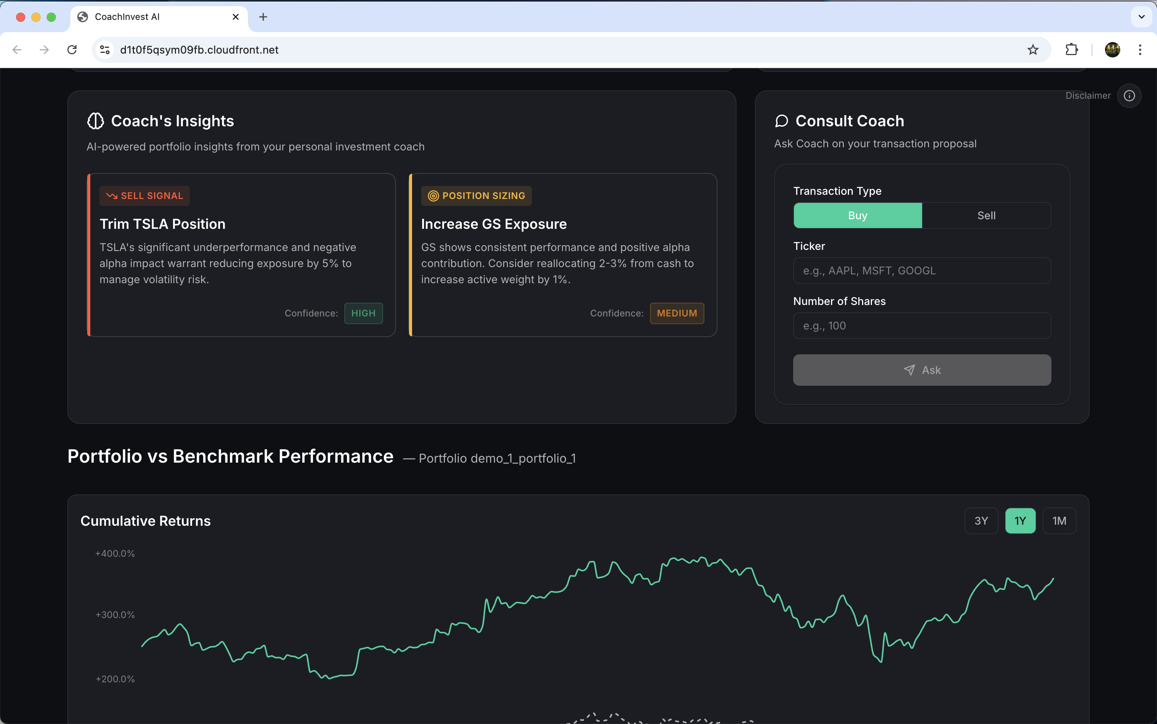The width and height of the screenshot is (1157, 724).
Task: Select the Buy transaction type
Action: click(857, 215)
